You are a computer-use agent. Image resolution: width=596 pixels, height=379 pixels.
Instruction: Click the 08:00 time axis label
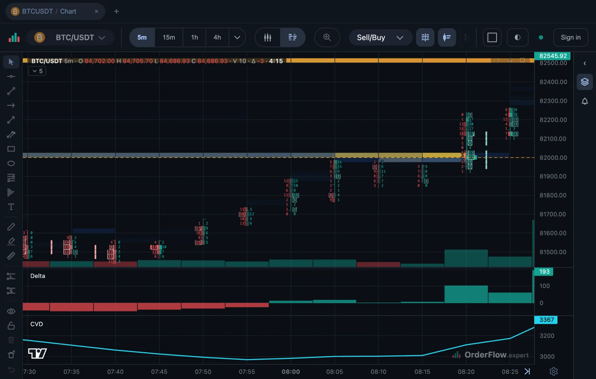click(x=291, y=372)
